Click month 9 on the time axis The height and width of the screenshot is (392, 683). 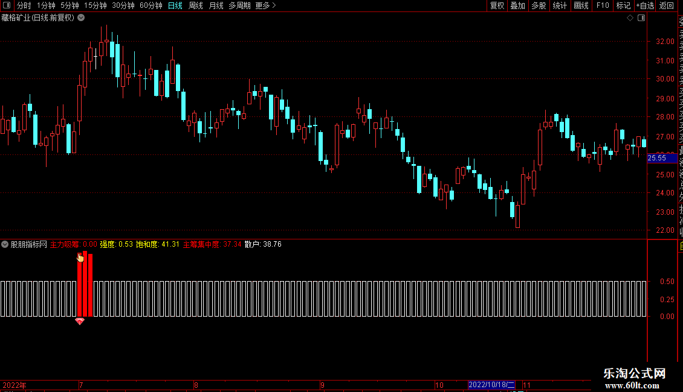[x=322, y=385]
